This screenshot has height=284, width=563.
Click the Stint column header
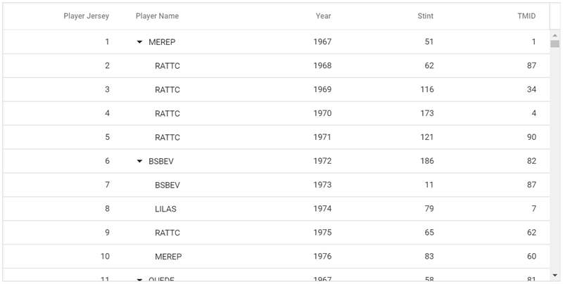pos(425,16)
